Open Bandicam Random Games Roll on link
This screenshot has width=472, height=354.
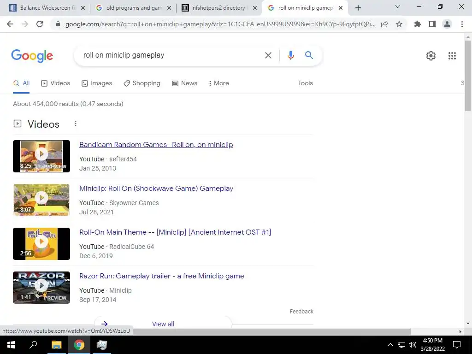click(156, 145)
